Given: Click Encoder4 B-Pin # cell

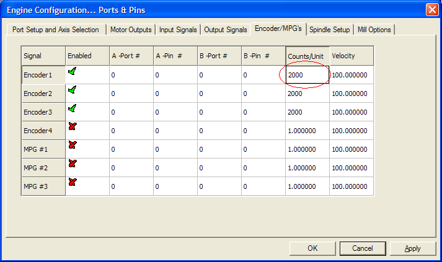Looking at the screenshot, I should coord(263,131).
